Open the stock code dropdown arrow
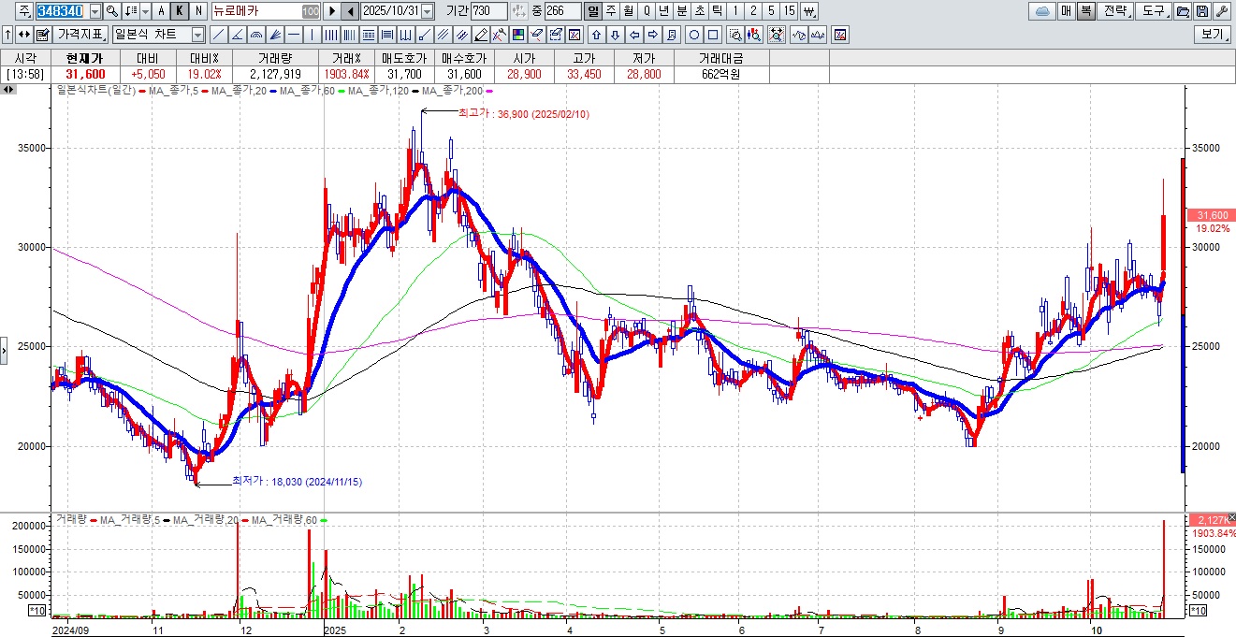Viewport: 1236px width, 637px height. pyautogui.click(x=95, y=11)
